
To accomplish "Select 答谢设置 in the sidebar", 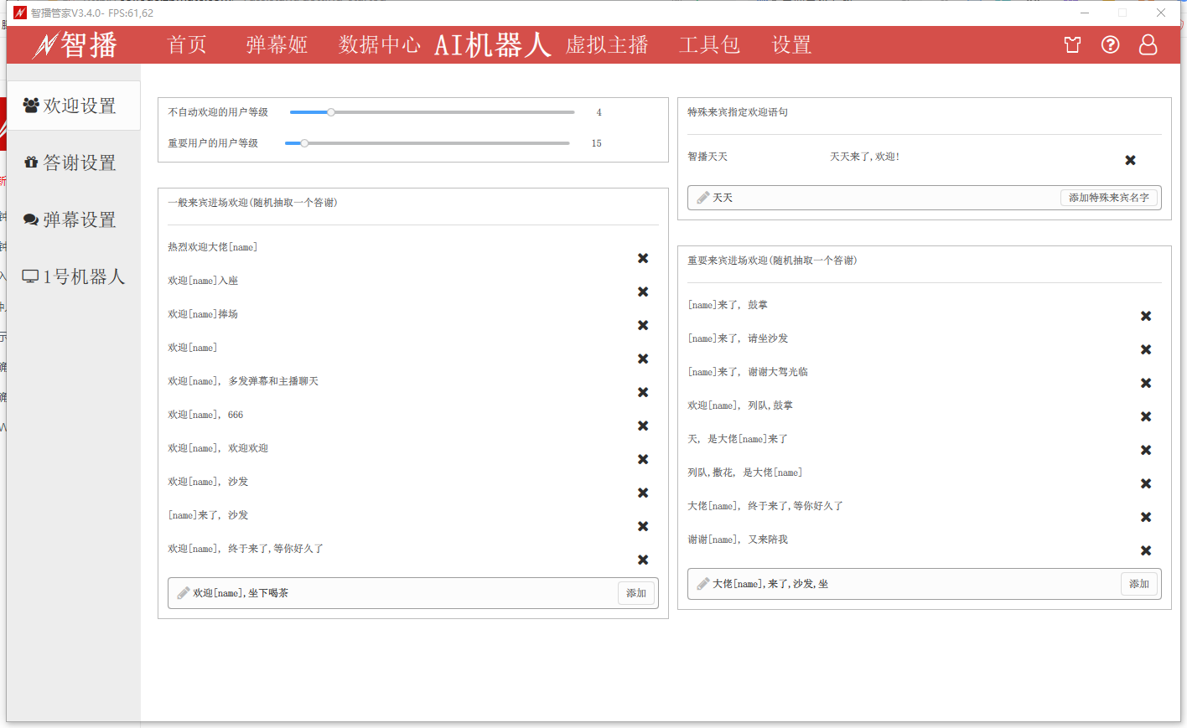I will (x=74, y=163).
